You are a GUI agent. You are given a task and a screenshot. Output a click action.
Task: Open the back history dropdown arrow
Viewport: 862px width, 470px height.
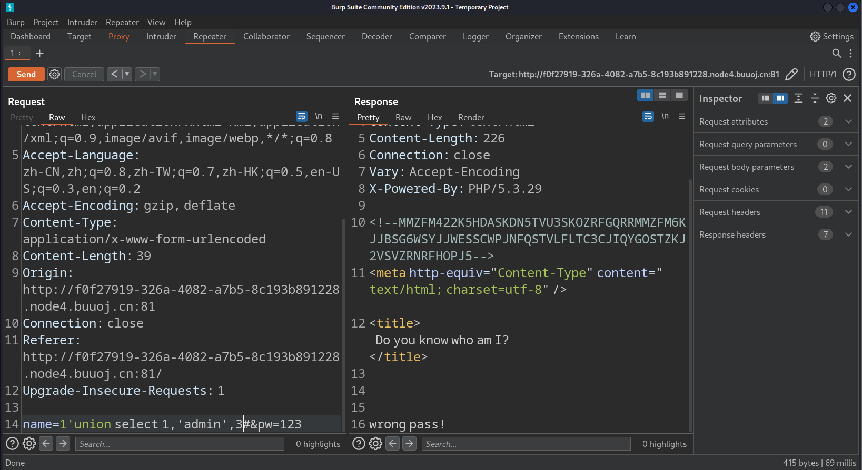click(127, 74)
